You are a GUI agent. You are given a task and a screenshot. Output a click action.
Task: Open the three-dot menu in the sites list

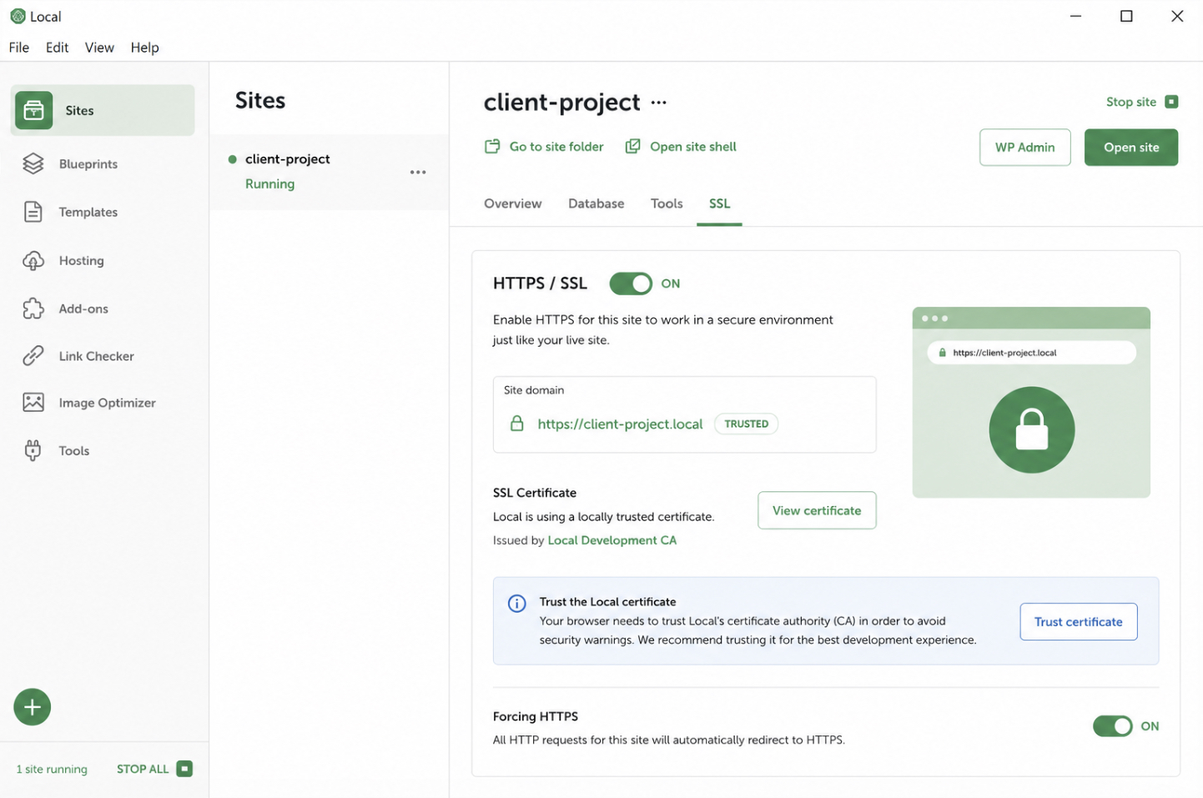point(418,172)
